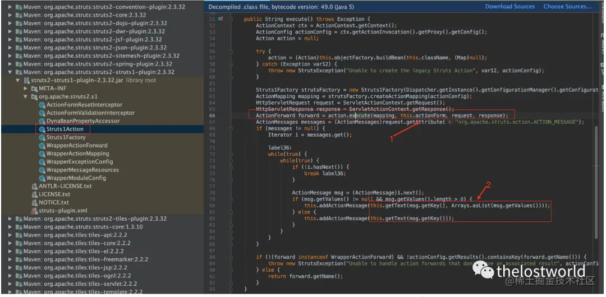Collapse the if block fold at line 88
Image resolution: width=606 pixels, height=297 pixels.
point(231,257)
